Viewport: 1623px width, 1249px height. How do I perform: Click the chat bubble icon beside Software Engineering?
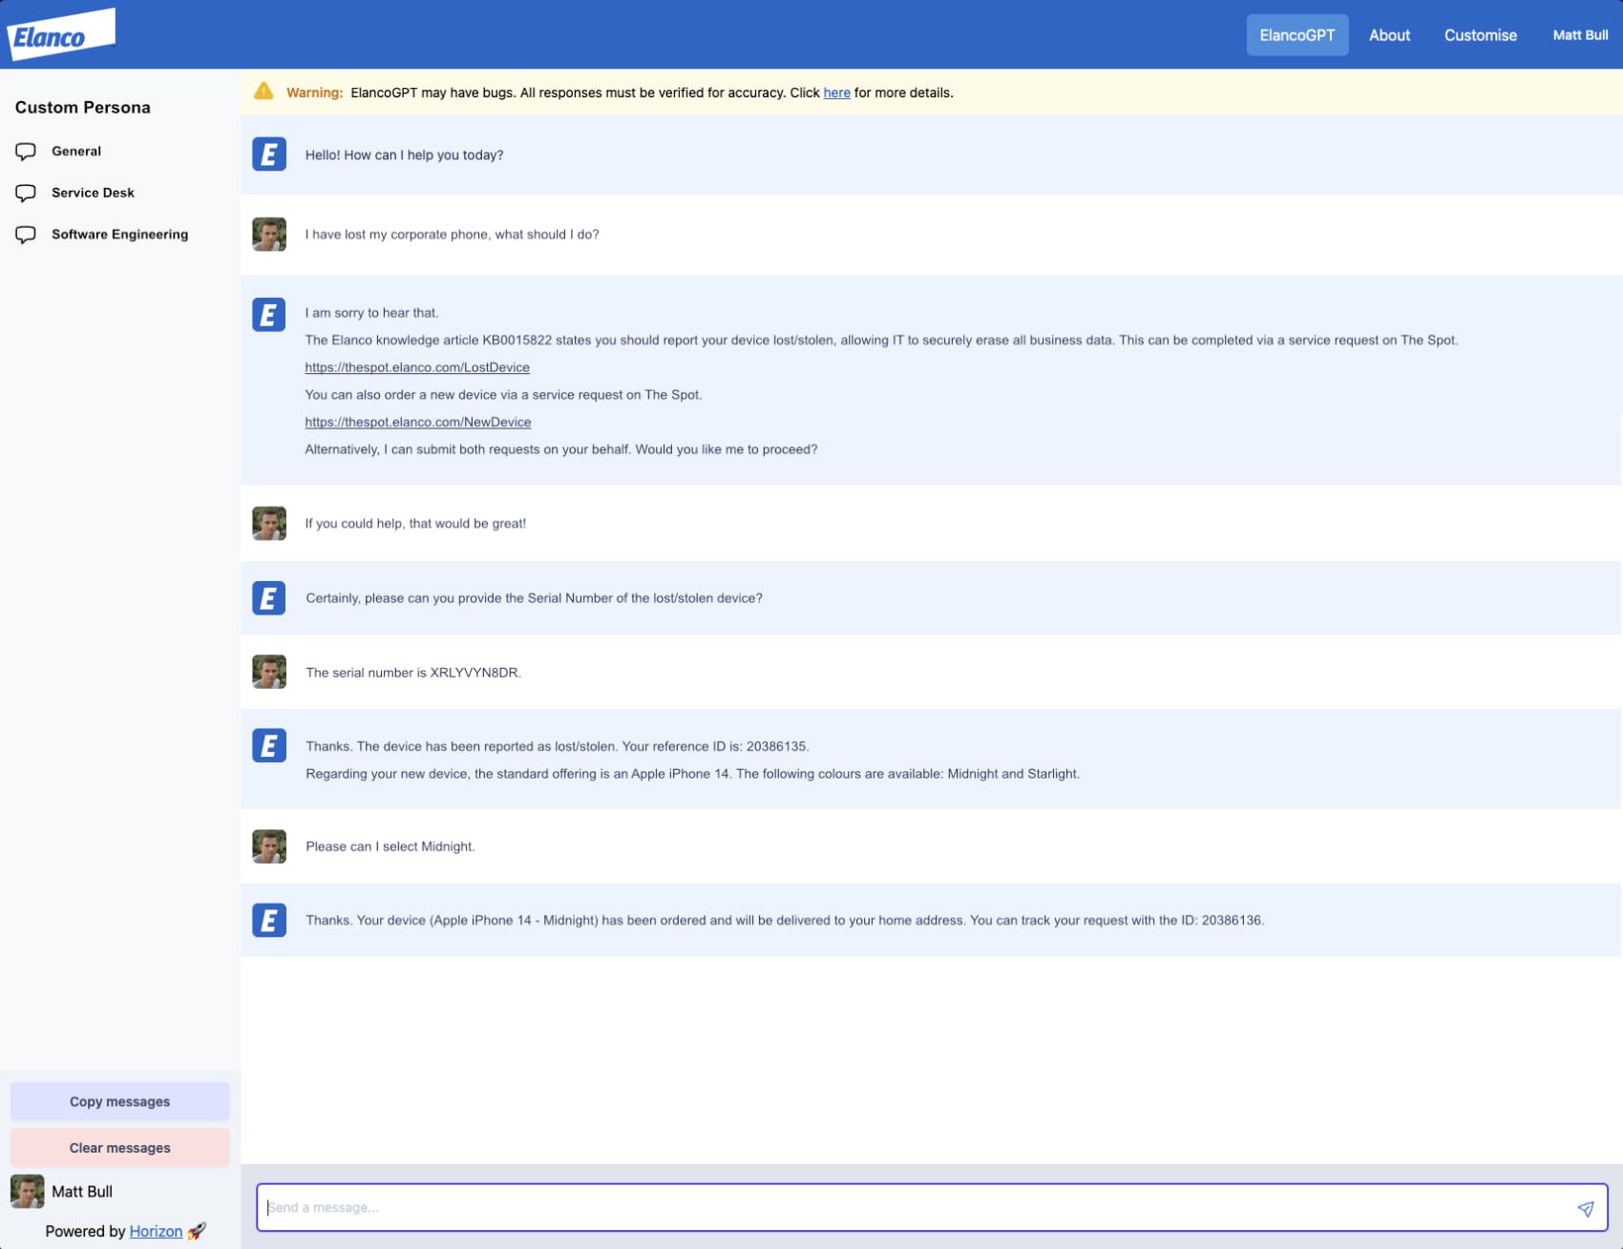point(26,235)
